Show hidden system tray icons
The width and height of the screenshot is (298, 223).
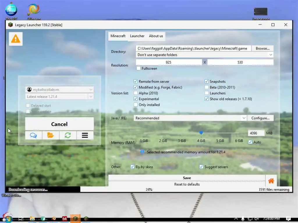(x=236, y=219)
